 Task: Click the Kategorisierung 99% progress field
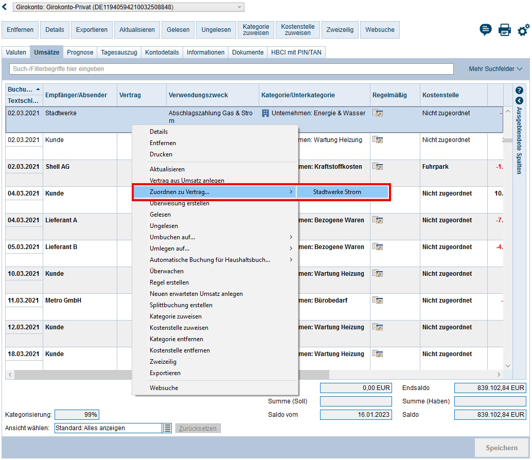click(77, 415)
